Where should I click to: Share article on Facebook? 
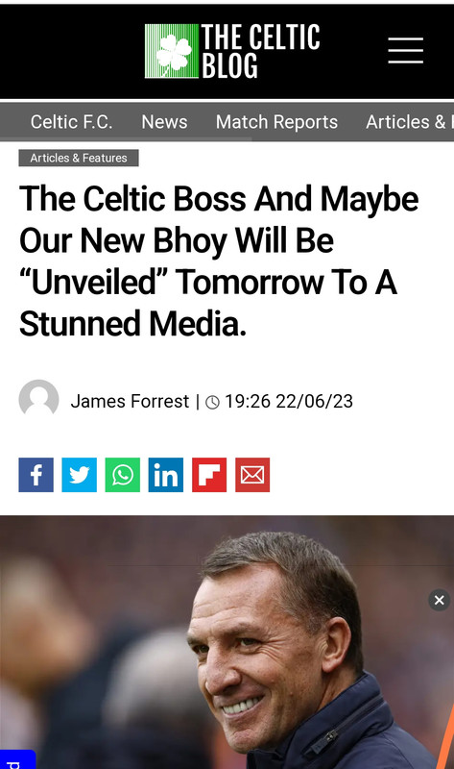coord(36,475)
